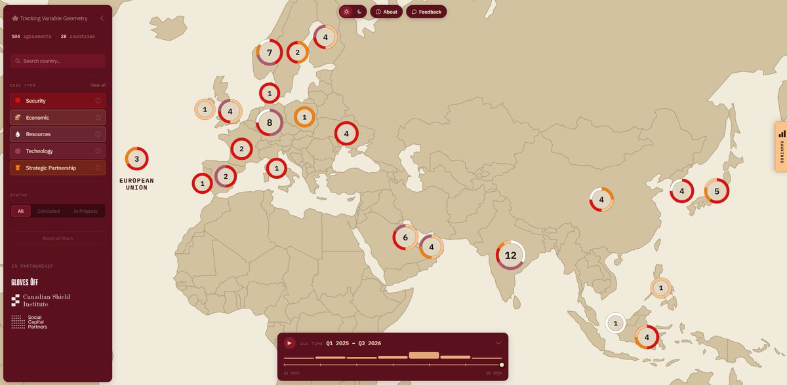Viewport: 787px width, 385px height.
Task: Collapse the sidebar with the left chevron
Action: pos(102,18)
